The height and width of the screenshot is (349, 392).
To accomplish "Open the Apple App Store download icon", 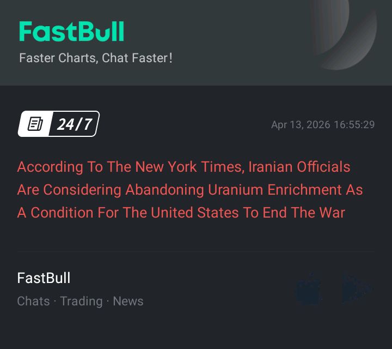I will coord(309,289).
